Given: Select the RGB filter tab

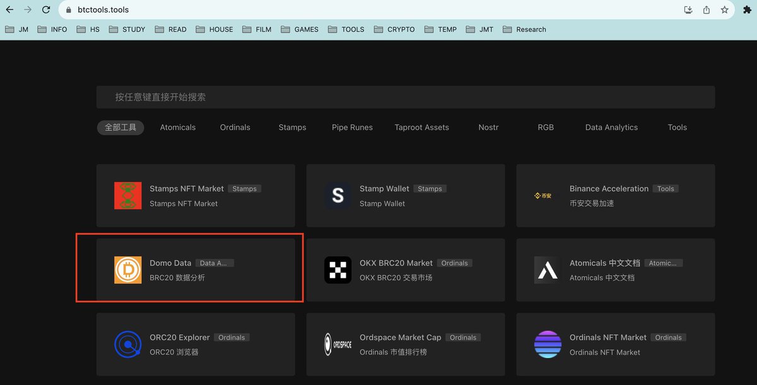Looking at the screenshot, I should (546, 127).
